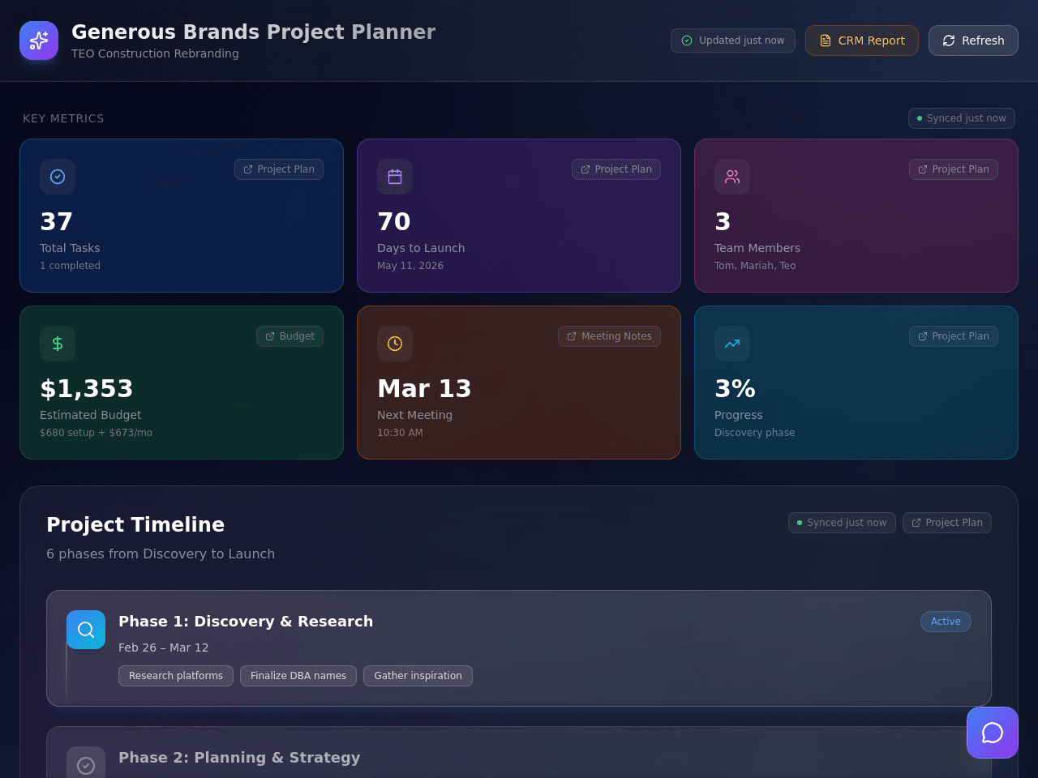Click the $680 setup + $673/mo text
Screen dimensions: 1038x778
point(96,433)
